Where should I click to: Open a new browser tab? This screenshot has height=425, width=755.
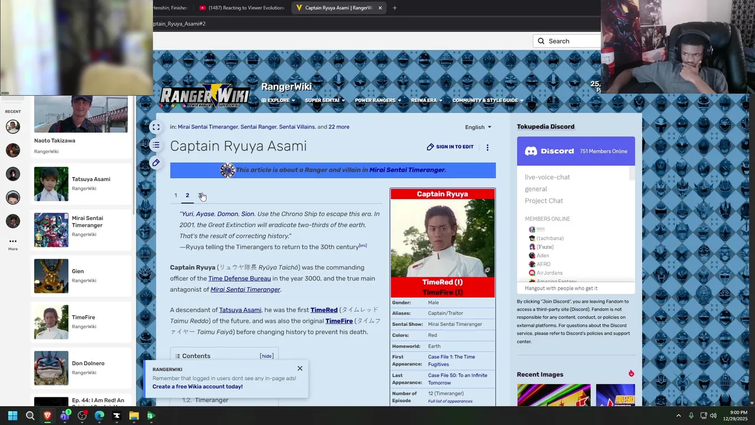(395, 8)
